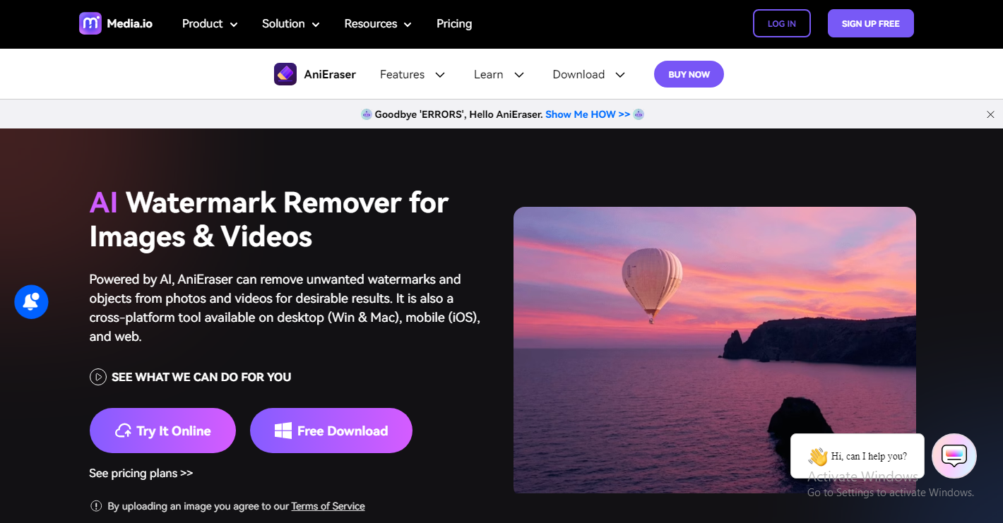Click the 'Powered by AI, AniEraser' description paragraph

coord(285,308)
